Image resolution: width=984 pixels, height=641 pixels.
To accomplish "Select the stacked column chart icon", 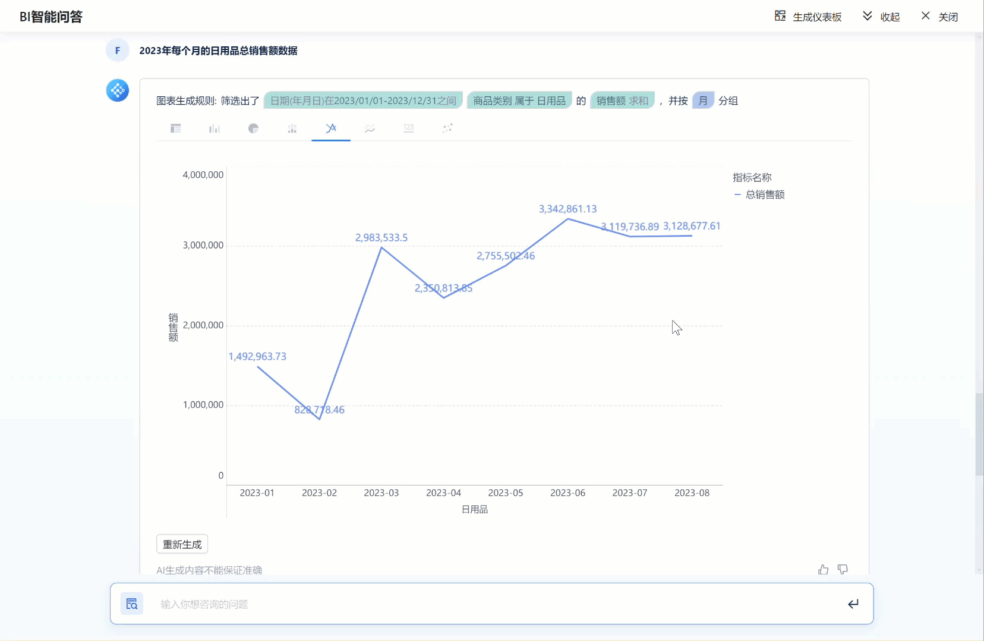I will (x=292, y=128).
